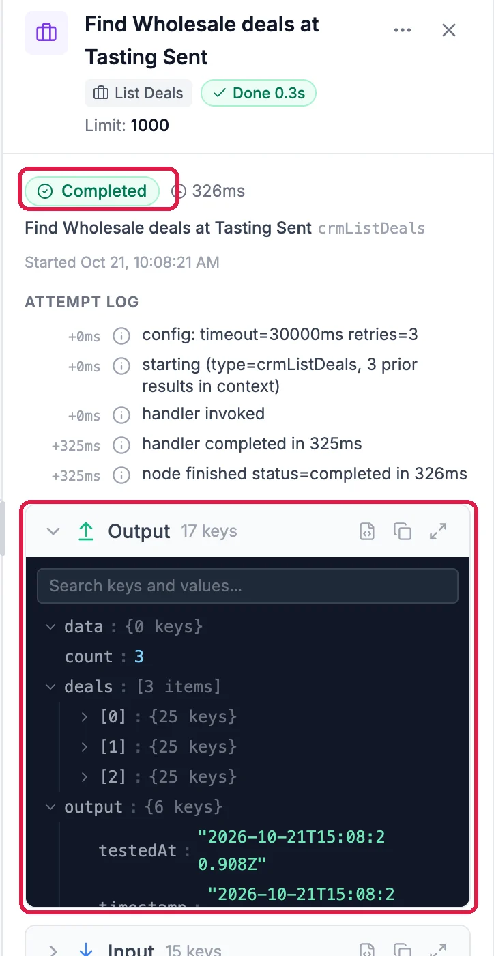Click the panel title Find Wholesale deals
This screenshot has height=956, width=494.
[202, 41]
